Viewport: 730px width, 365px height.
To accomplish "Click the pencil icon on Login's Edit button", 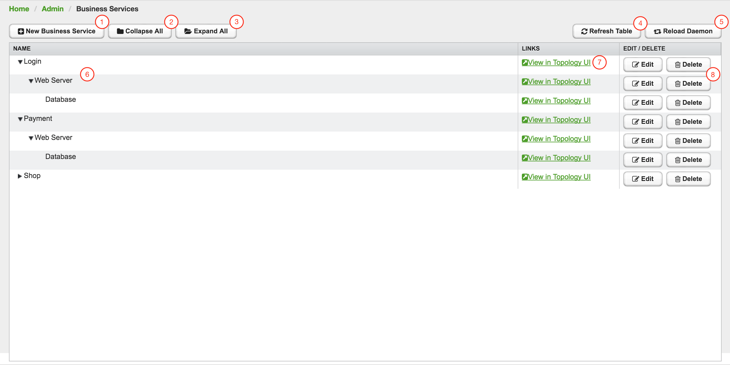I will (x=635, y=65).
